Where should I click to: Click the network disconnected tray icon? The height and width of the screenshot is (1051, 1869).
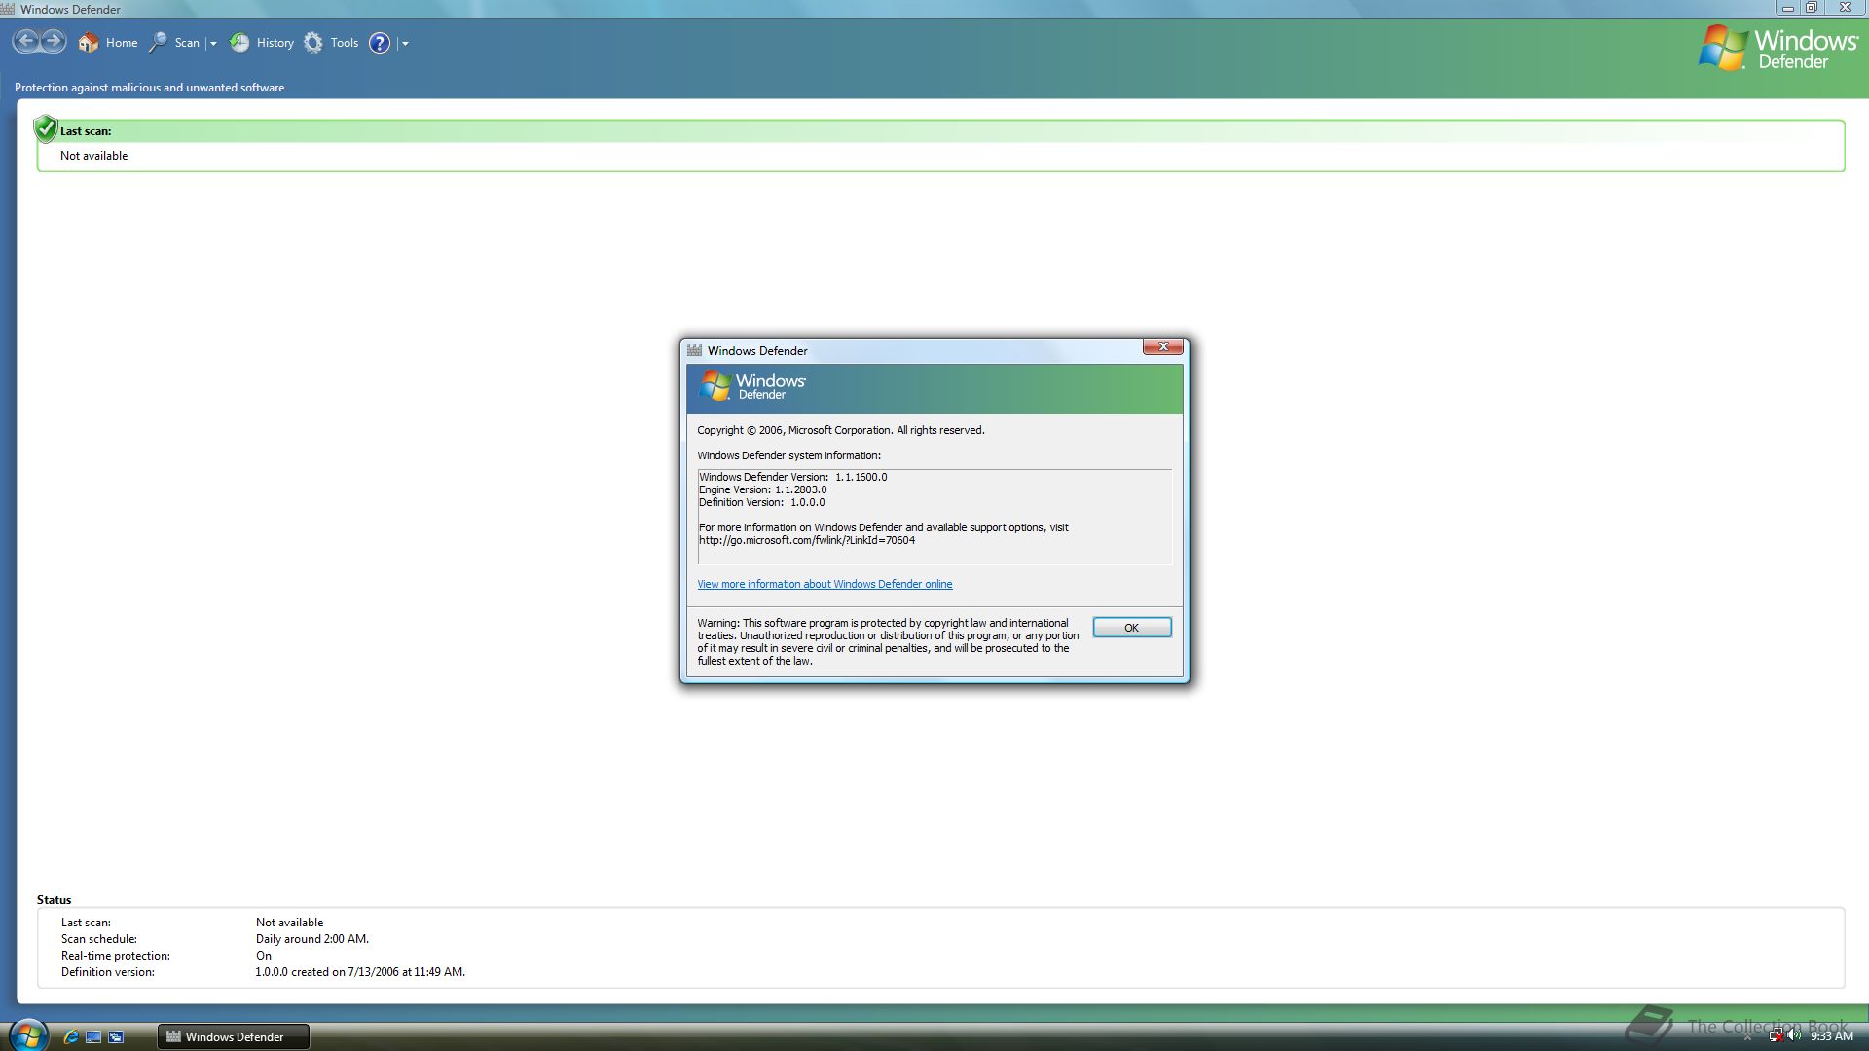click(1776, 1036)
